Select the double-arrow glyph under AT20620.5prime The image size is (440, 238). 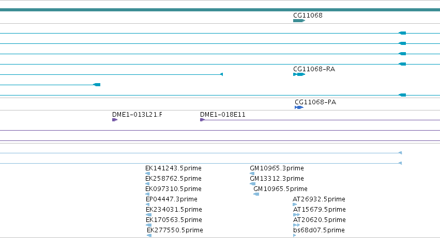297,225
